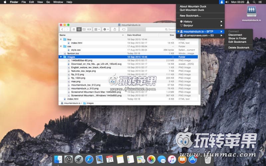
Task: Open the Help menu
Action: click(x=69, y=2)
